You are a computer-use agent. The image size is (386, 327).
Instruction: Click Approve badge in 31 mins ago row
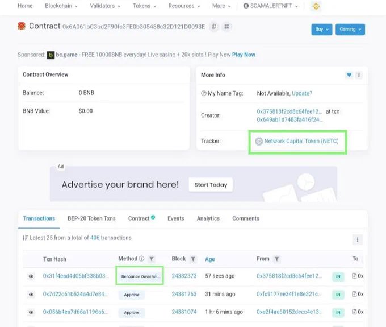point(132,295)
